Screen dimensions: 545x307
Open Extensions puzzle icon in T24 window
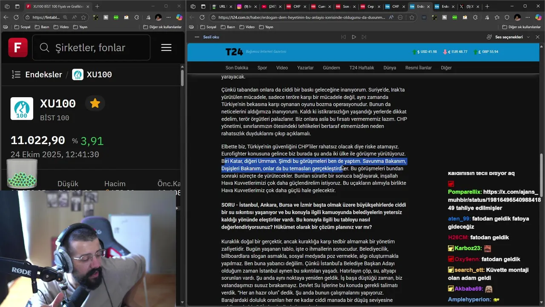pyautogui.click(x=476, y=17)
